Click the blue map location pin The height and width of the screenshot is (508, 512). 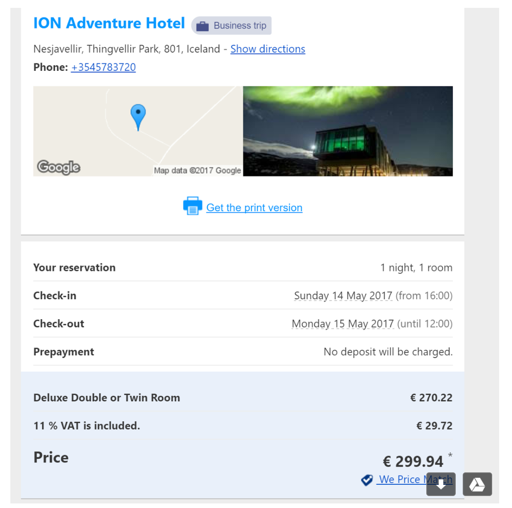coord(138,116)
